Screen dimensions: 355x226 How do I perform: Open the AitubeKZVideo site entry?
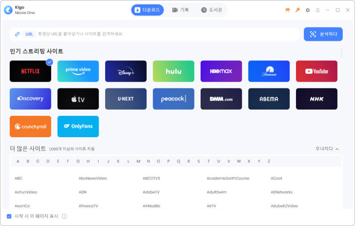click(x=284, y=206)
